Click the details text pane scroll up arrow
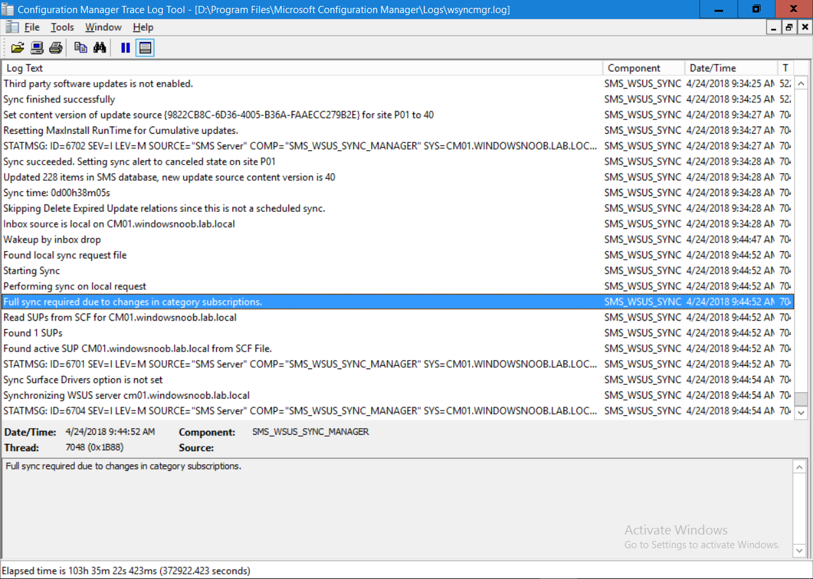This screenshot has height=579, width=813. (x=799, y=467)
